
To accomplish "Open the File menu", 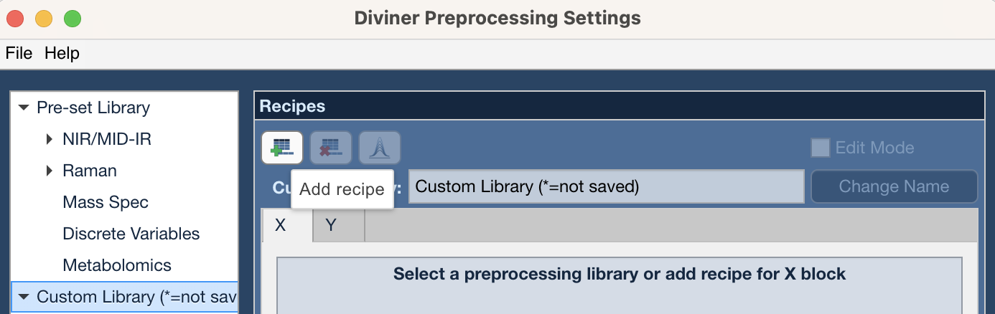I will point(19,53).
